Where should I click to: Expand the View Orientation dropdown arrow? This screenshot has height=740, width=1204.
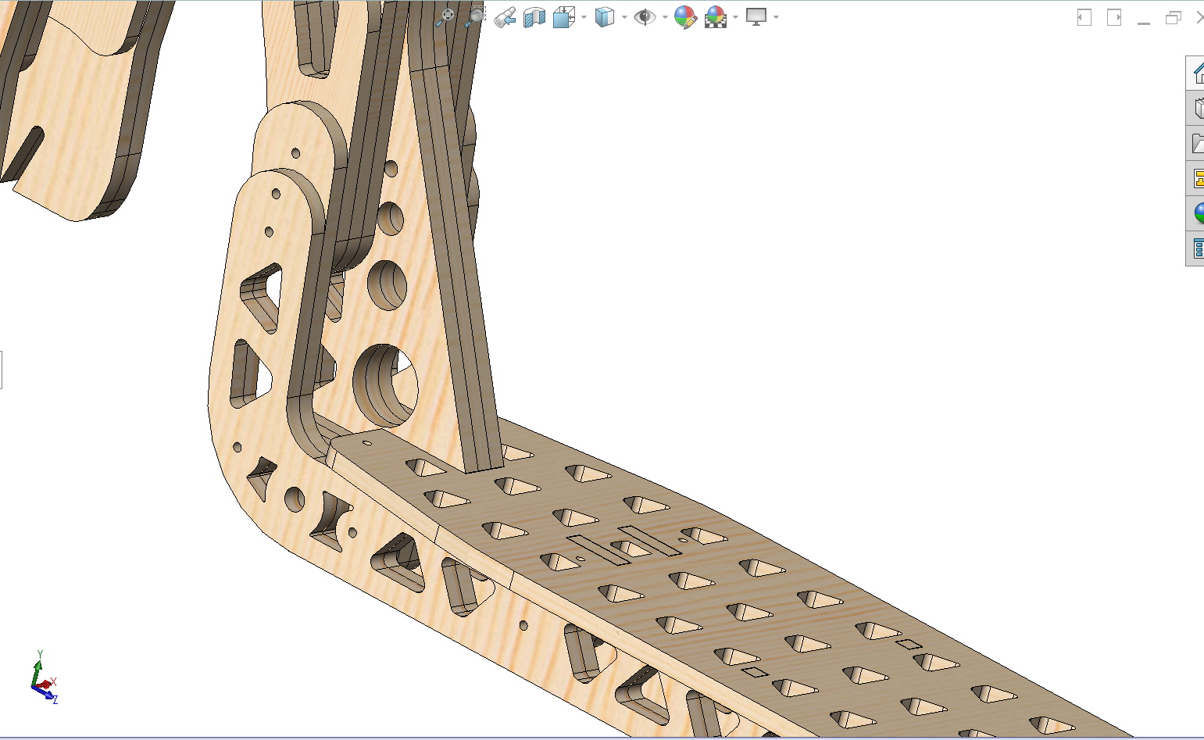point(584,17)
